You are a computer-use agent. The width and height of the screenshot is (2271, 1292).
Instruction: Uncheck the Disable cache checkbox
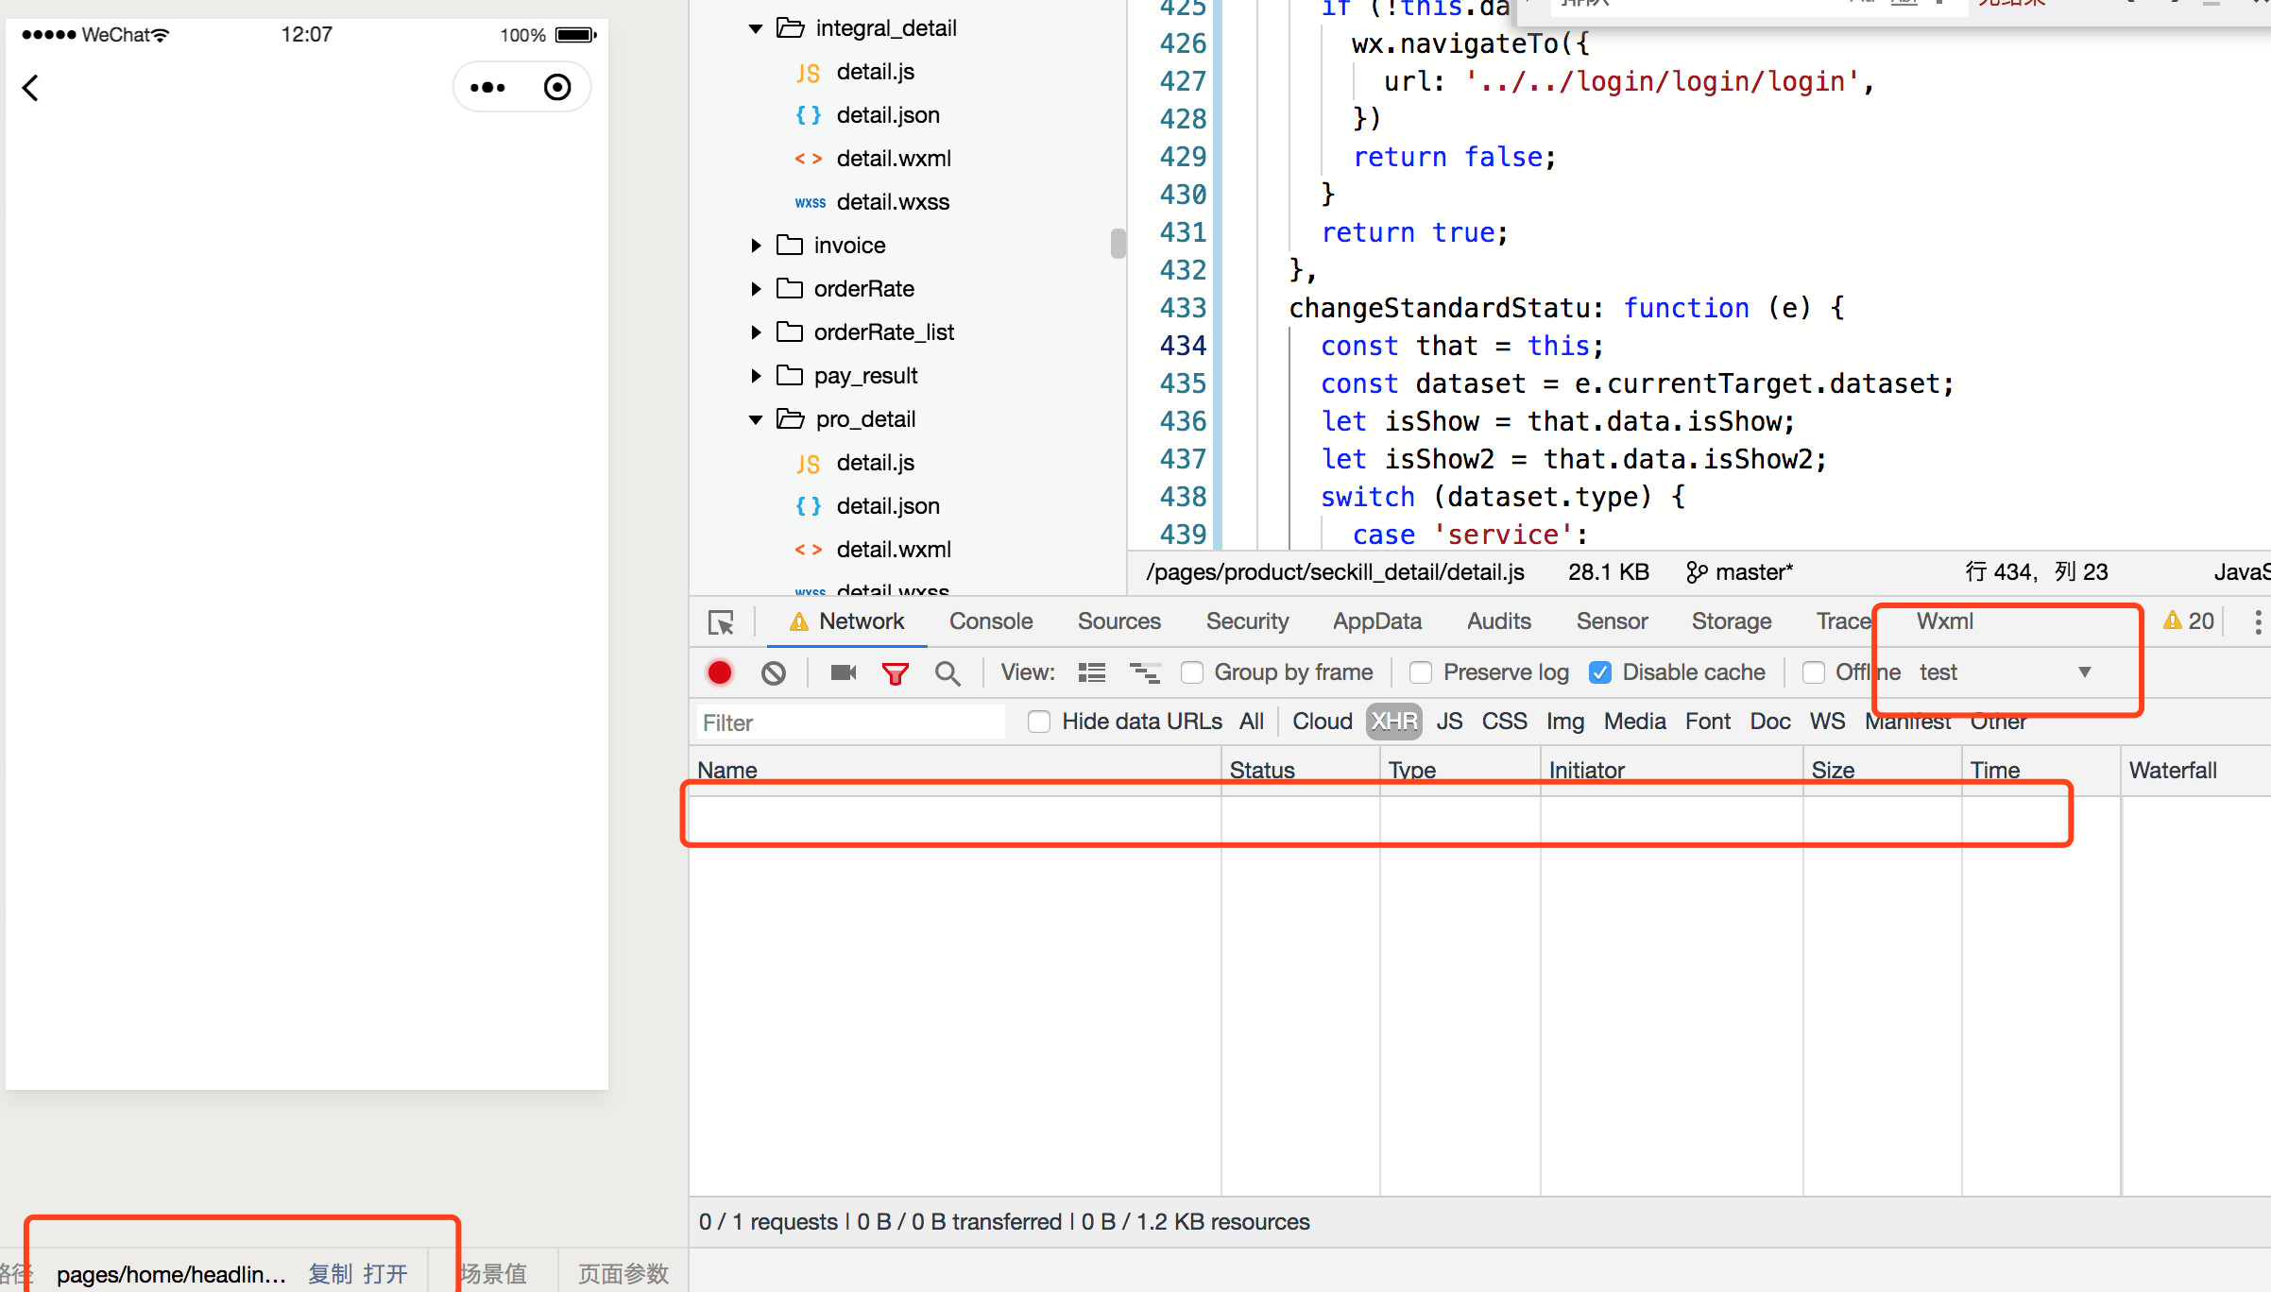tap(1600, 672)
